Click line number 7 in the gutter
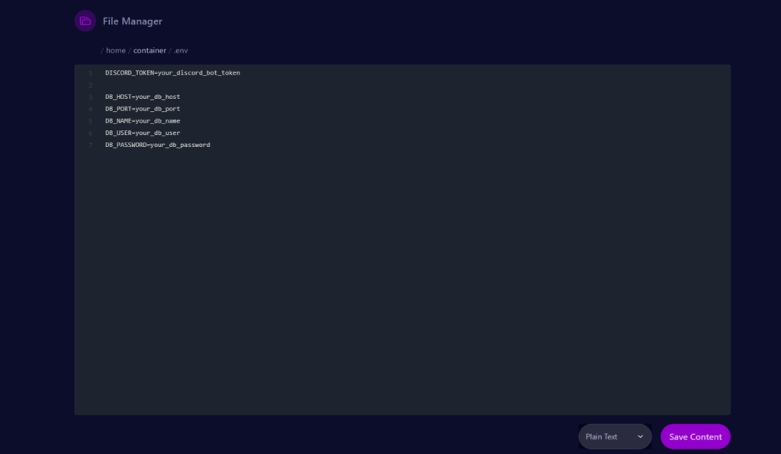 pos(90,145)
